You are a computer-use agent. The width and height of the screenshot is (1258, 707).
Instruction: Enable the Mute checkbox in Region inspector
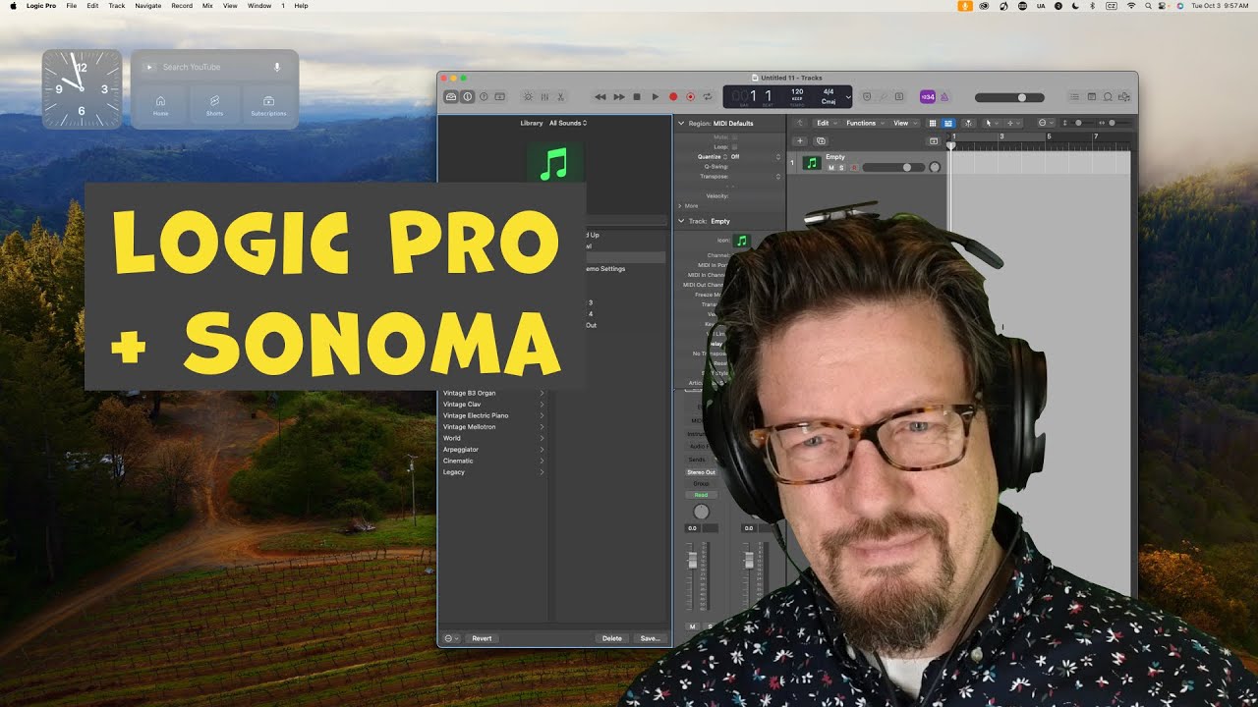point(734,137)
